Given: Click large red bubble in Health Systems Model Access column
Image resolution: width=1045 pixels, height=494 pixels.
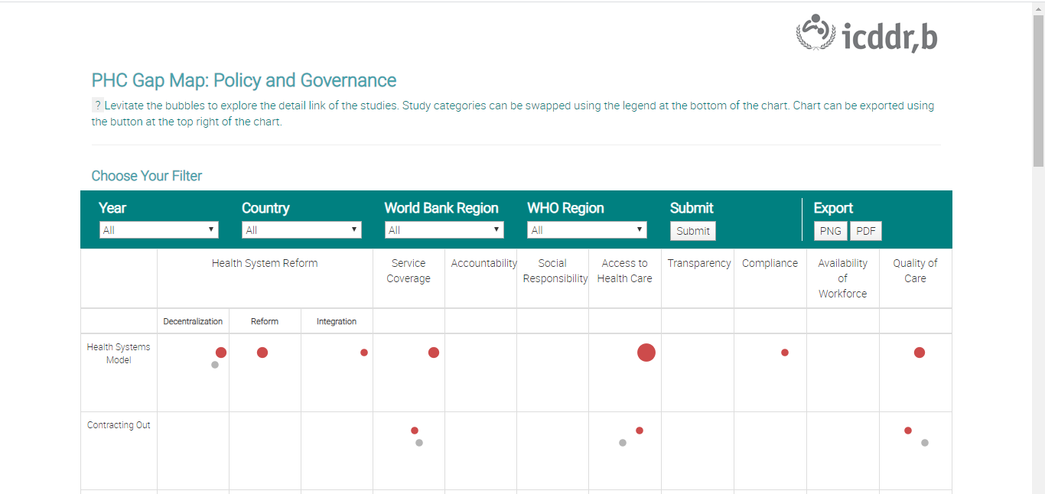Looking at the screenshot, I should click(x=646, y=353).
